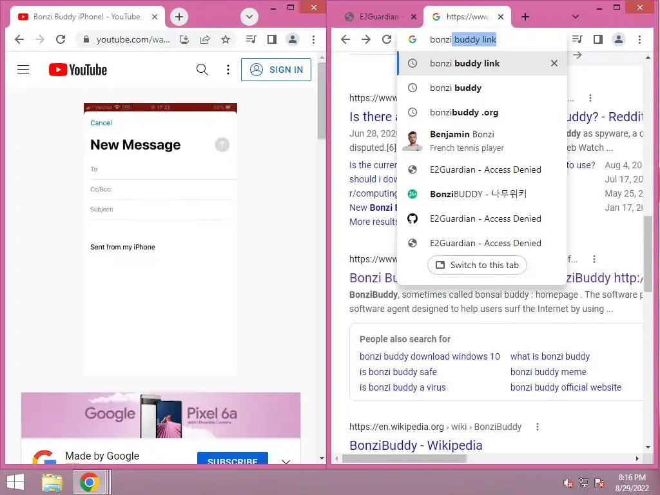
Task: Open new tab in YouTube window
Action: (x=179, y=17)
